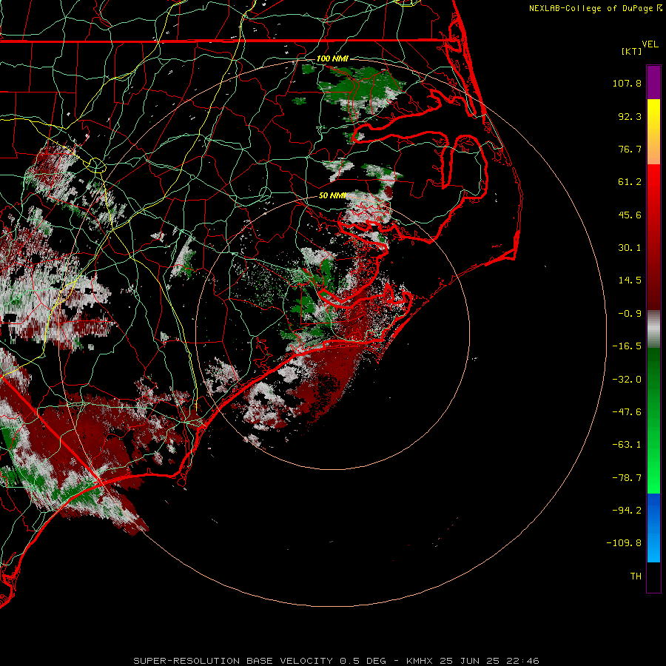Select the 30.1 velocity scale value
Viewport: 666px width, 666px height.
630,248
